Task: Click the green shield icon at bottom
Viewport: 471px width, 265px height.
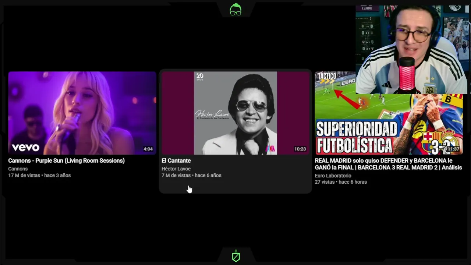Action: point(236,256)
